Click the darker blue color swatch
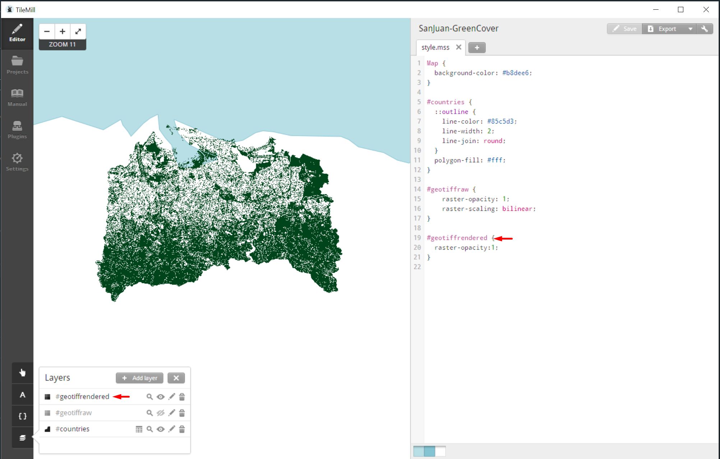Screen dimensions: 720x459 click(429, 451)
